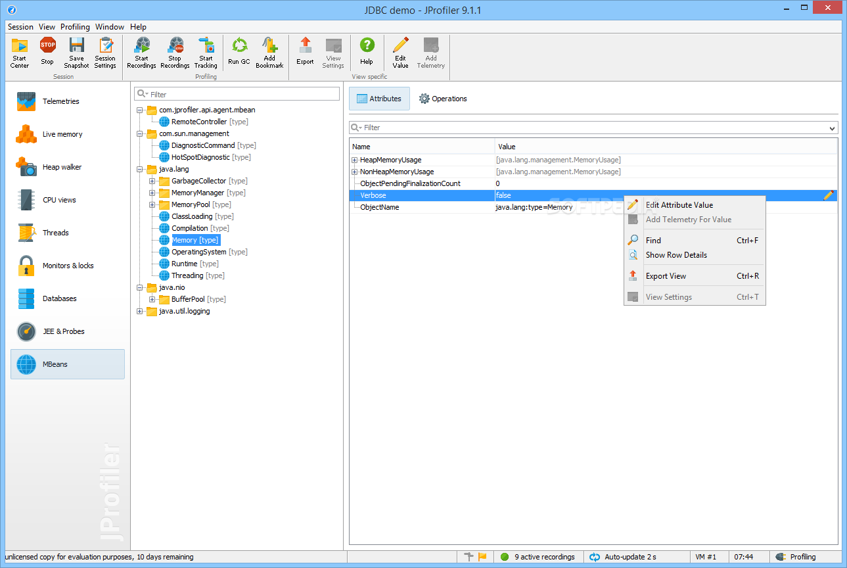
Task: Open the Threads section
Action: click(68, 233)
